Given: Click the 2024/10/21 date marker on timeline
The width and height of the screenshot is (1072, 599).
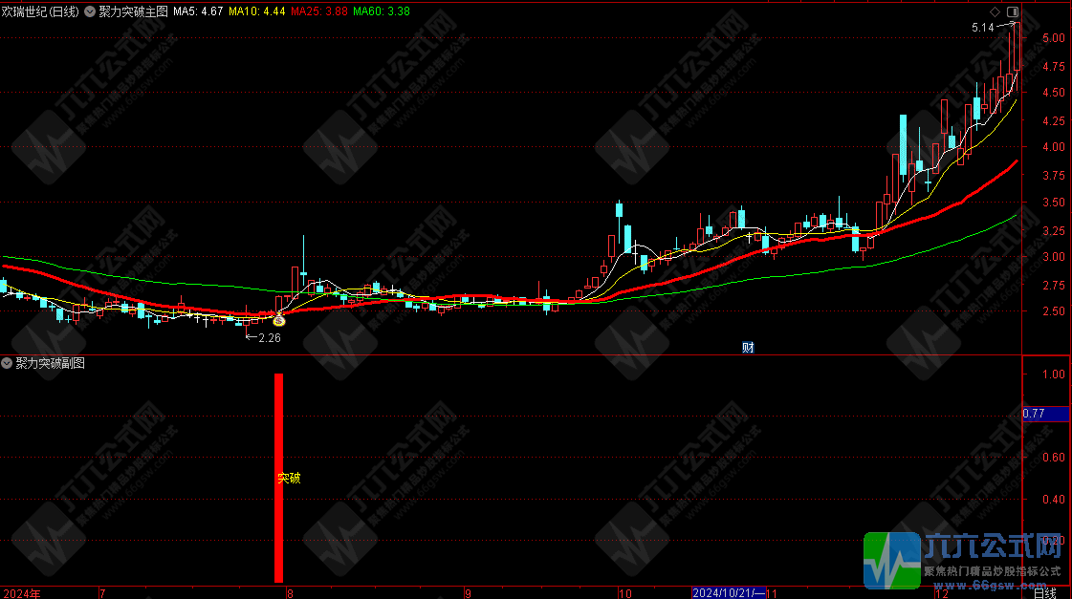Looking at the screenshot, I should click(731, 592).
